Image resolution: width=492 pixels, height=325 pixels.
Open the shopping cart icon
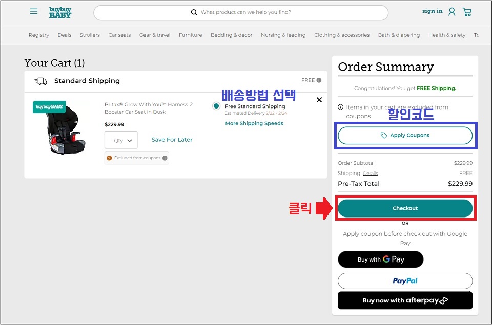click(x=467, y=12)
